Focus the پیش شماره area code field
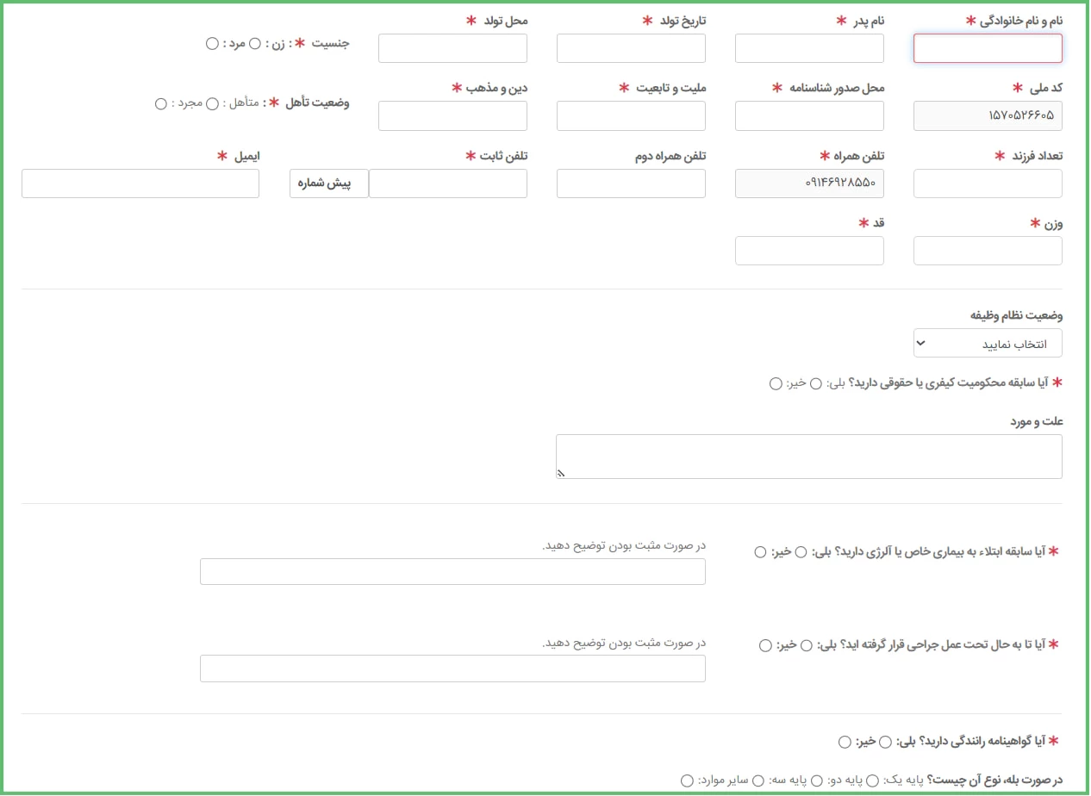1091x796 pixels. click(328, 184)
